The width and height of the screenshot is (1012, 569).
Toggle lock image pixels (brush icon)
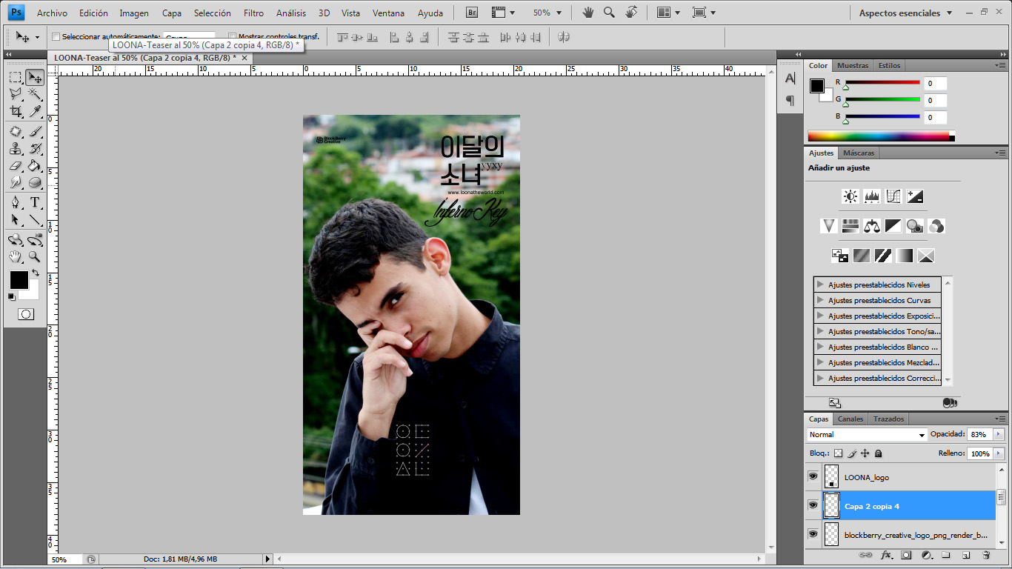tap(852, 453)
